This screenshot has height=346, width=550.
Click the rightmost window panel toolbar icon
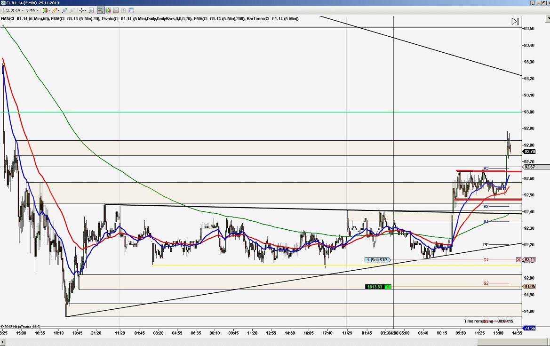pyautogui.click(x=131, y=10)
